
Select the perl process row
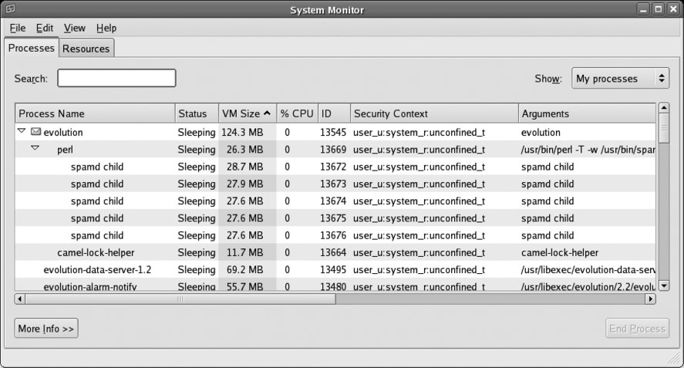coord(335,150)
